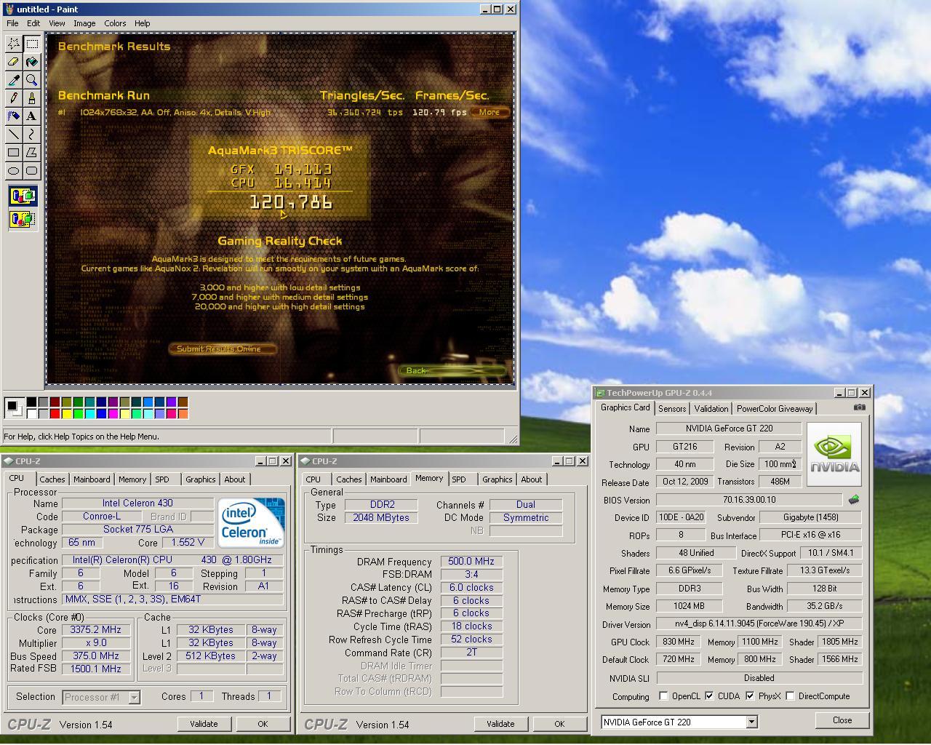This screenshot has width=931, height=745.
Task: Click the More button next to 120.79 fps
Action: [x=490, y=112]
